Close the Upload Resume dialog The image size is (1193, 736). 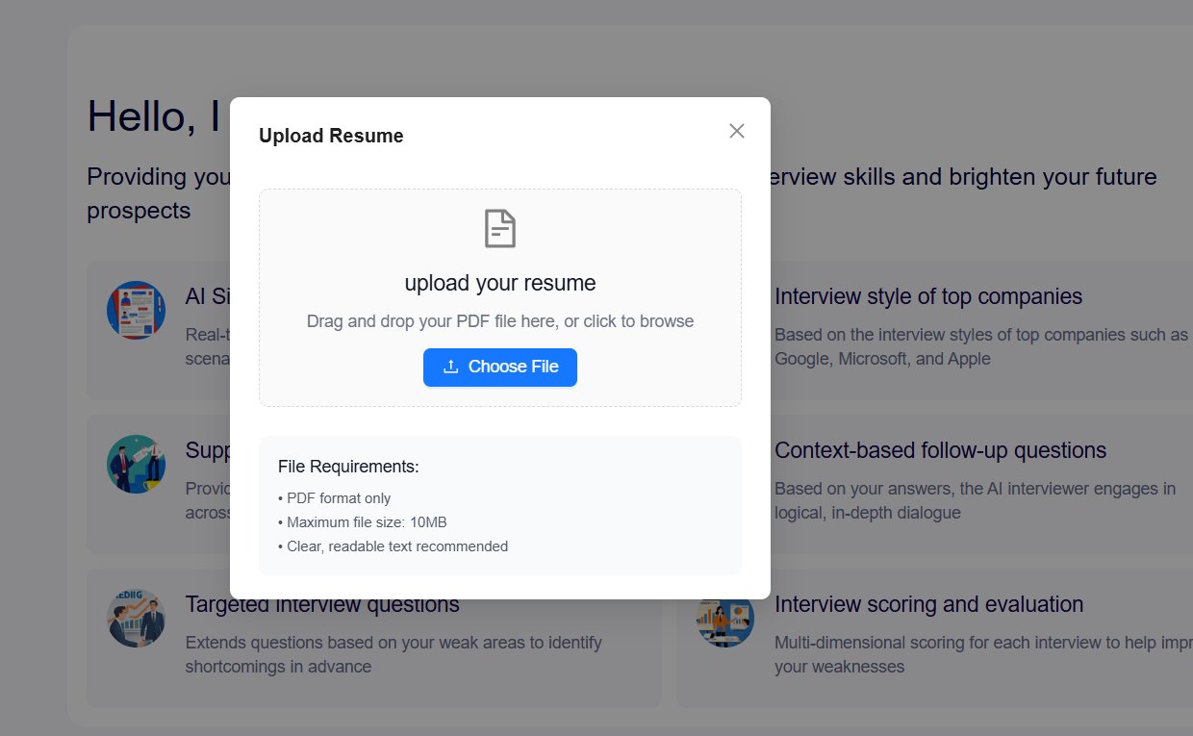click(736, 130)
